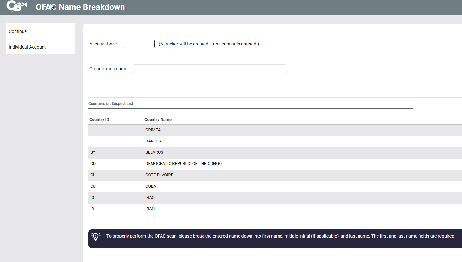Viewport: 462px width, 262px height.
Task: Click the Countries on Suspect List heading
Action: pyautogui.click(x=111, y=104)
